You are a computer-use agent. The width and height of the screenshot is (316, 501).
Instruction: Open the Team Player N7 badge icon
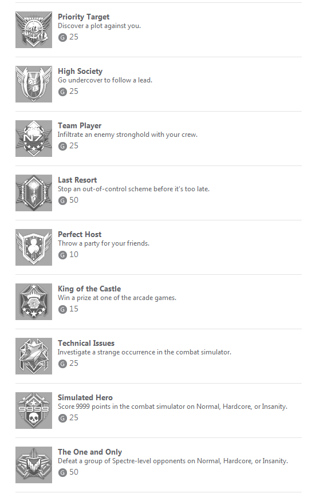(x=34, y=139)
